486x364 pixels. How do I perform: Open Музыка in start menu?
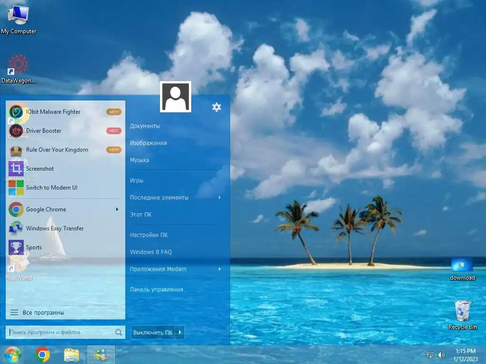[140, 160]
